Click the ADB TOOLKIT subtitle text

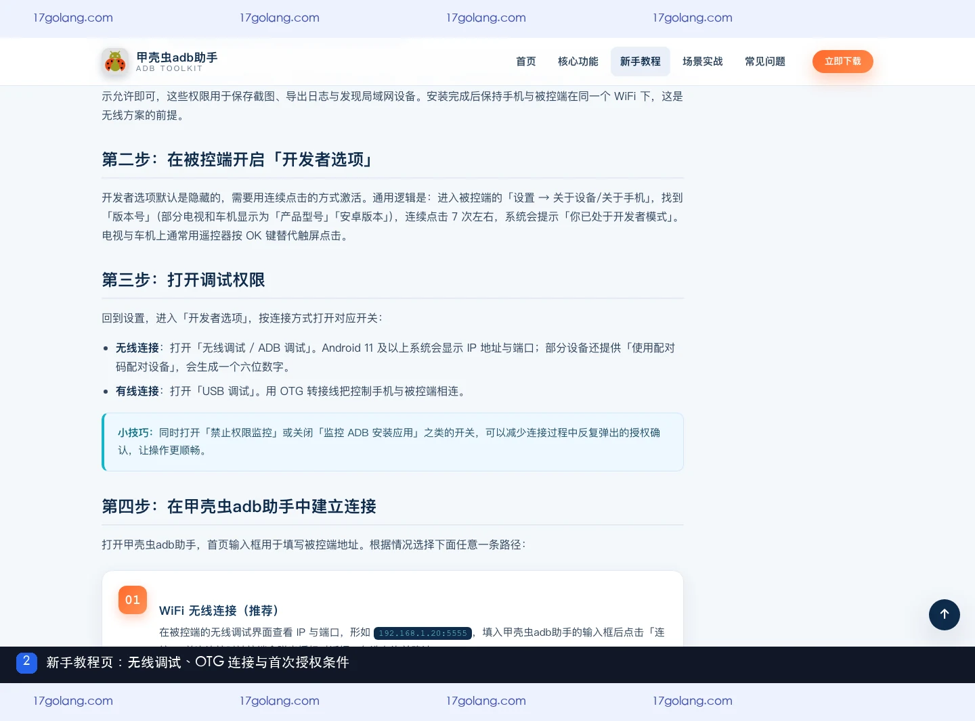pos(169,68)
